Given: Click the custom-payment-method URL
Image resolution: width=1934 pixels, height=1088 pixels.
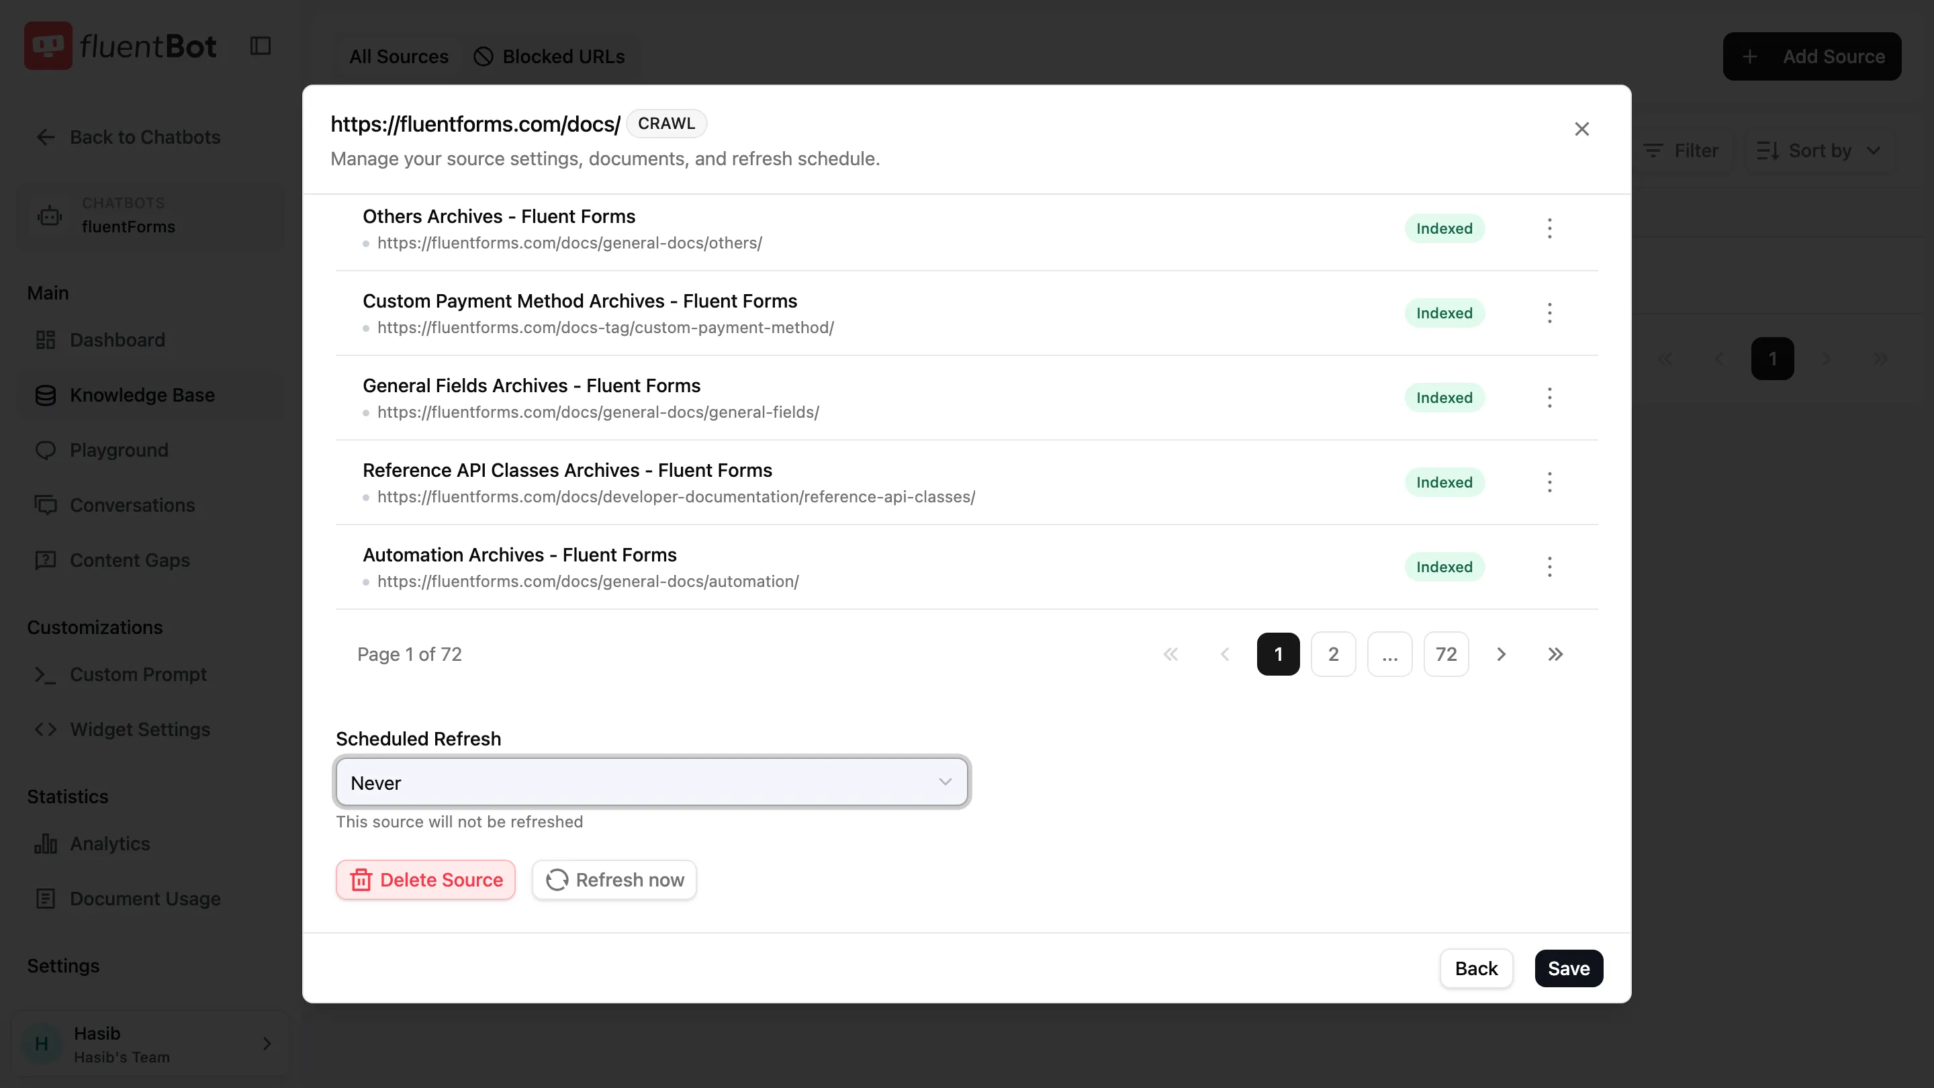Looking at the screenshot, I should tap(605, 327).
